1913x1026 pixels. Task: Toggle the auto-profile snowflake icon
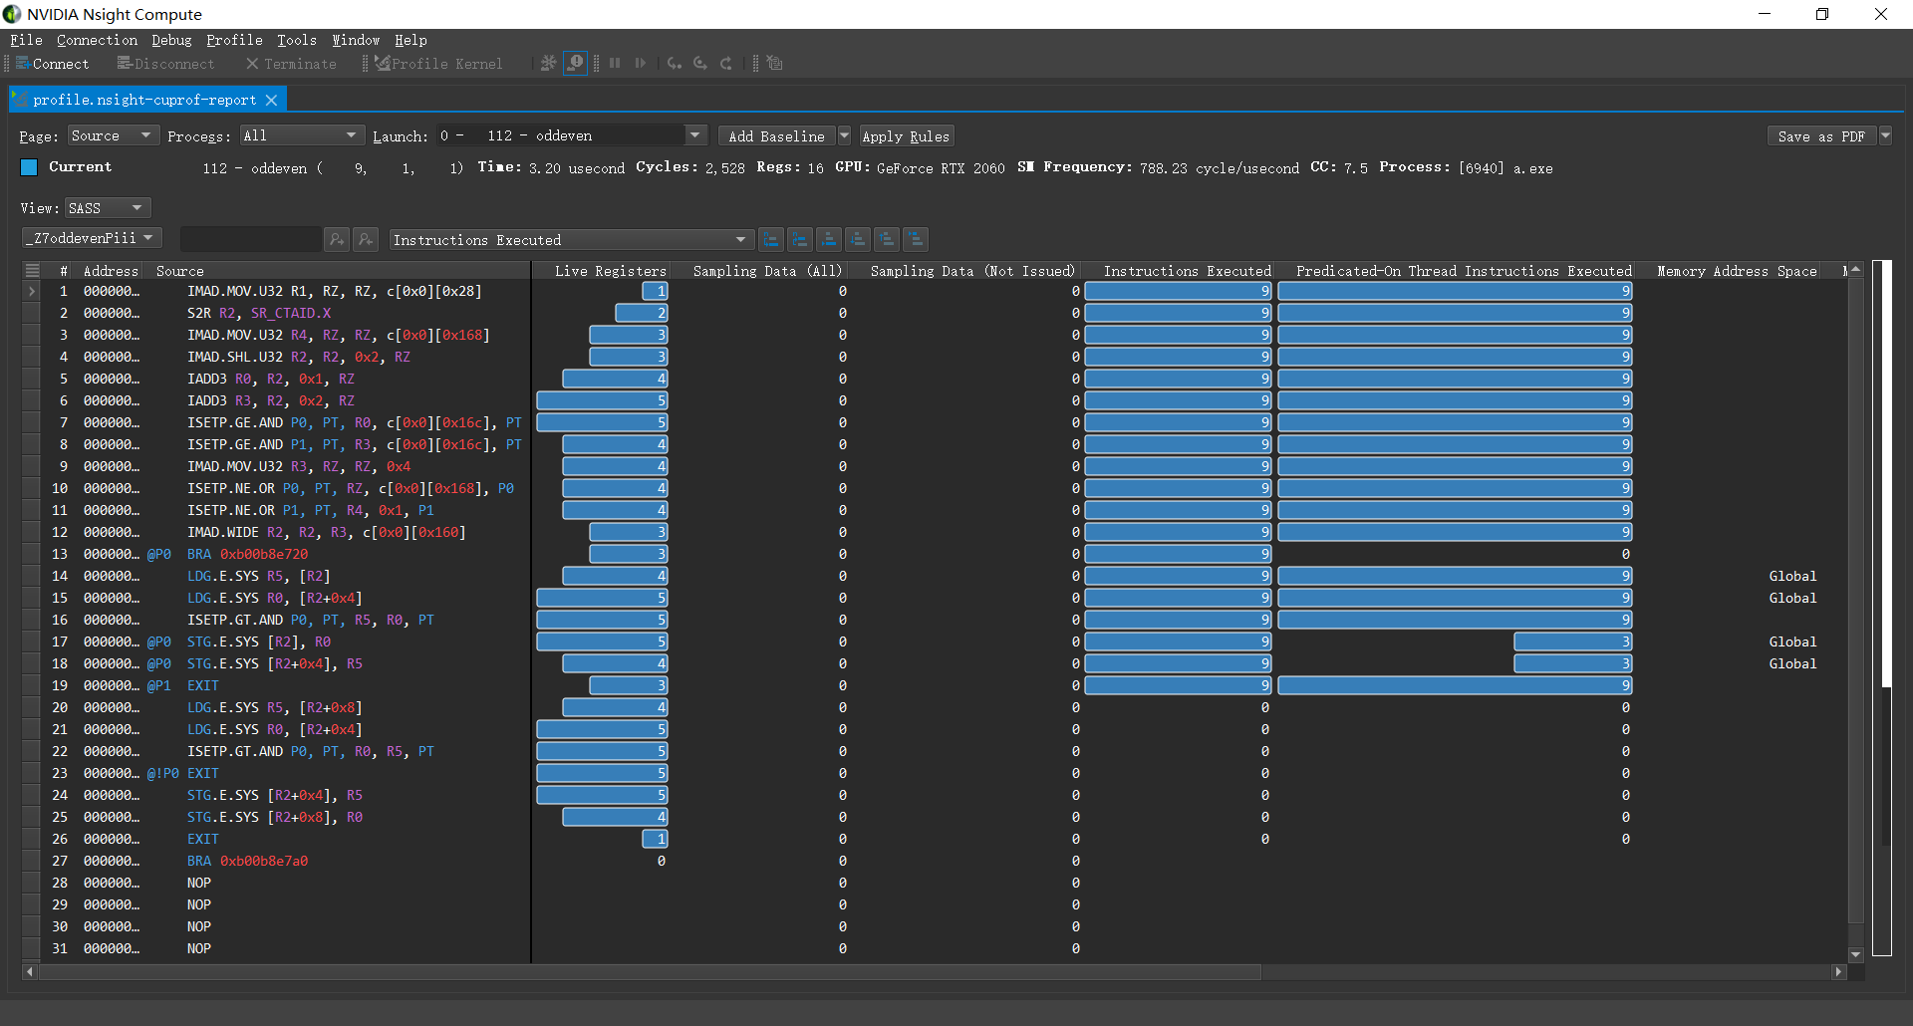tap(548, 63)
